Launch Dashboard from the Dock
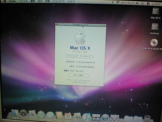The image size is (162, 122). click(x=23, y=113)
